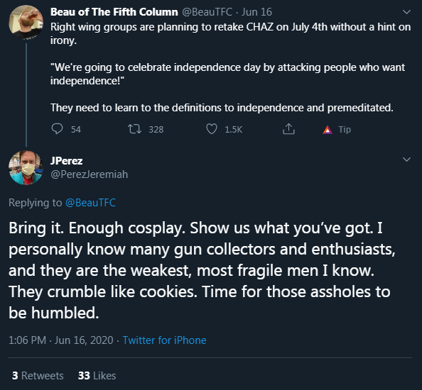The image size is (422, 390).
Task: Open the Jun 16 date on Beau's tweet
Action: (256, 12)
